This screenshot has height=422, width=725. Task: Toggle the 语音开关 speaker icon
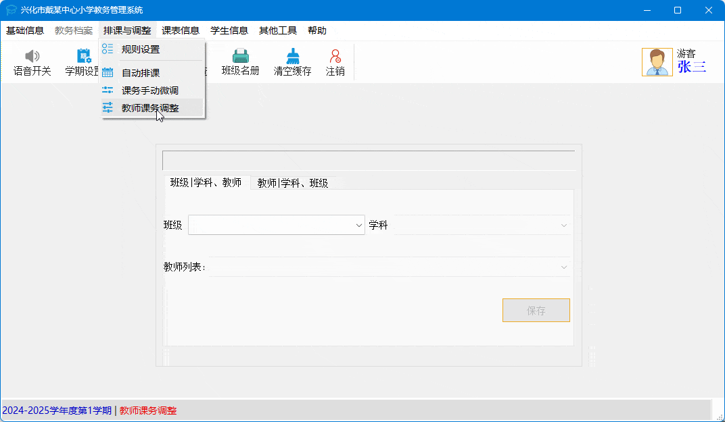(x=32, y=57)
